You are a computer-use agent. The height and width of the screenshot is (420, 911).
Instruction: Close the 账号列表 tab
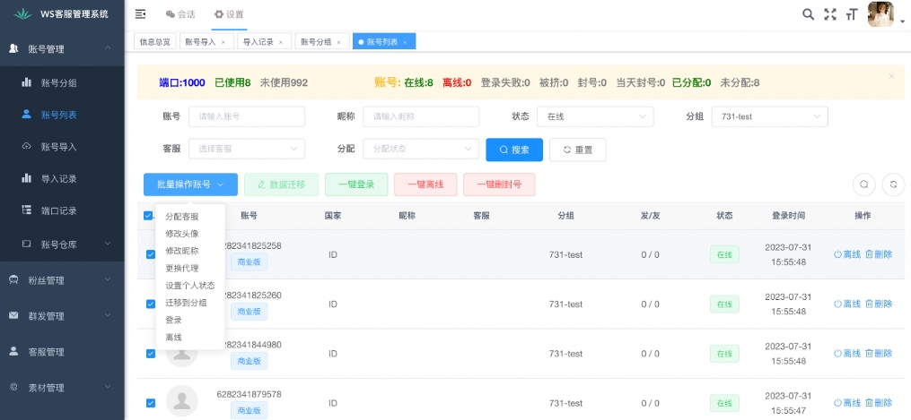tap(405, 42)
